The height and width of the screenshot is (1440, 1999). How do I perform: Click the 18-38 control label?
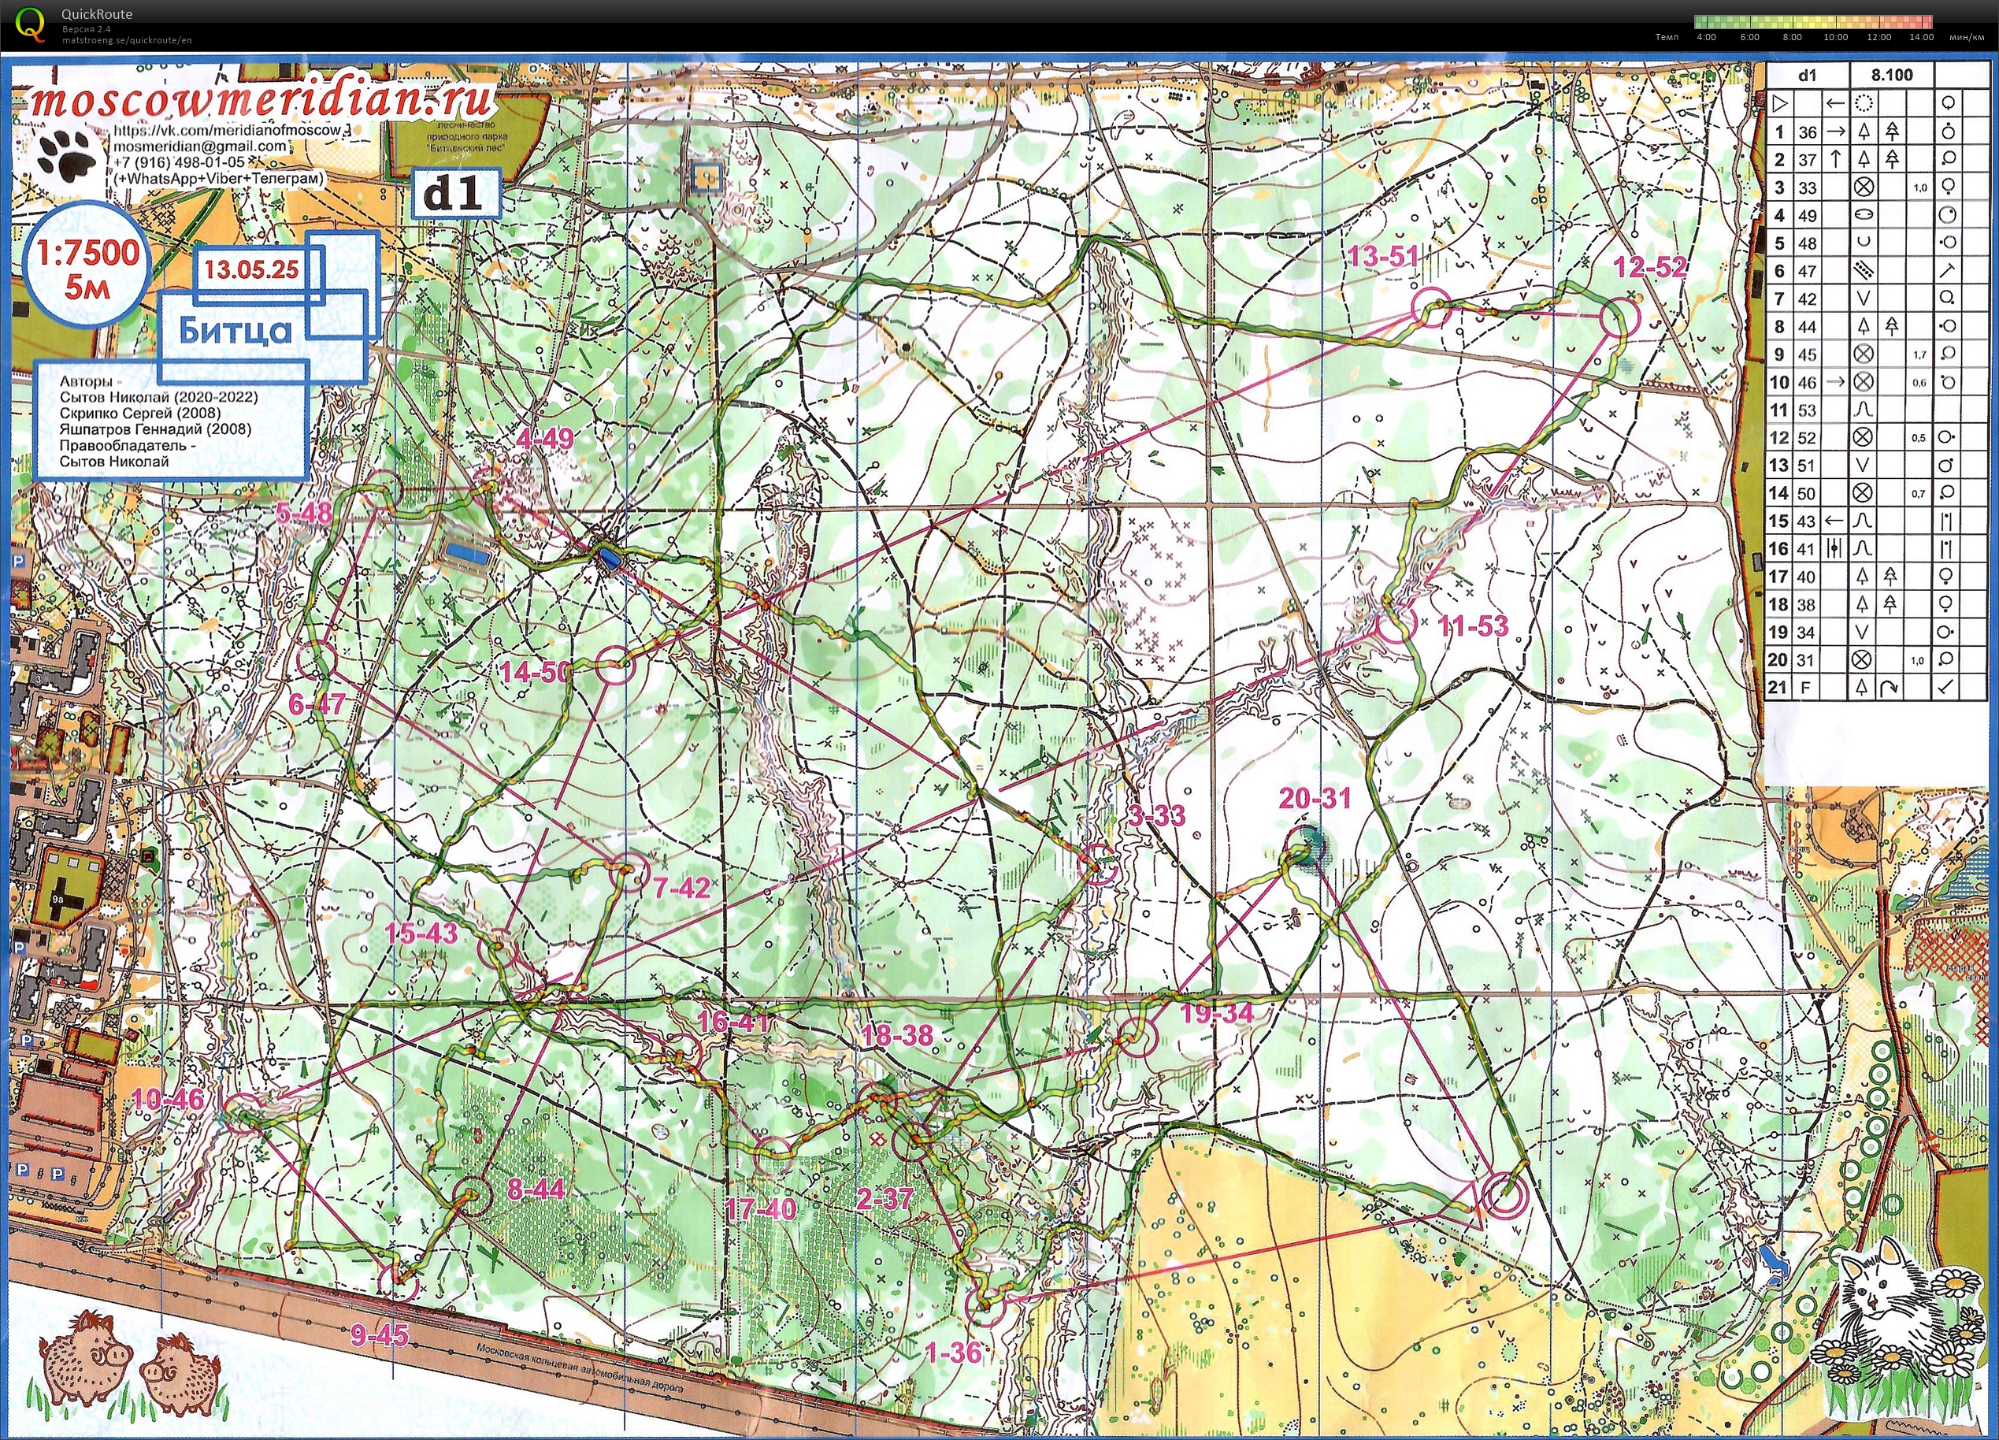coord(896,1034)
